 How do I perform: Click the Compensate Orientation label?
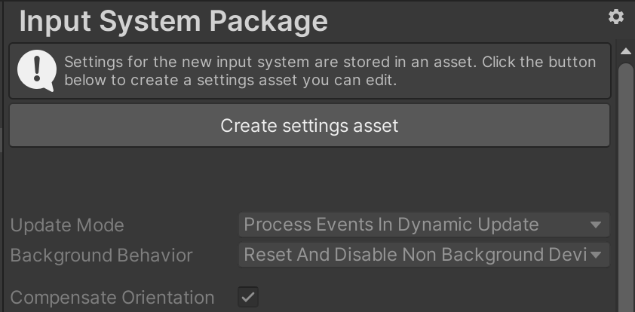click(x=112, y=298)
